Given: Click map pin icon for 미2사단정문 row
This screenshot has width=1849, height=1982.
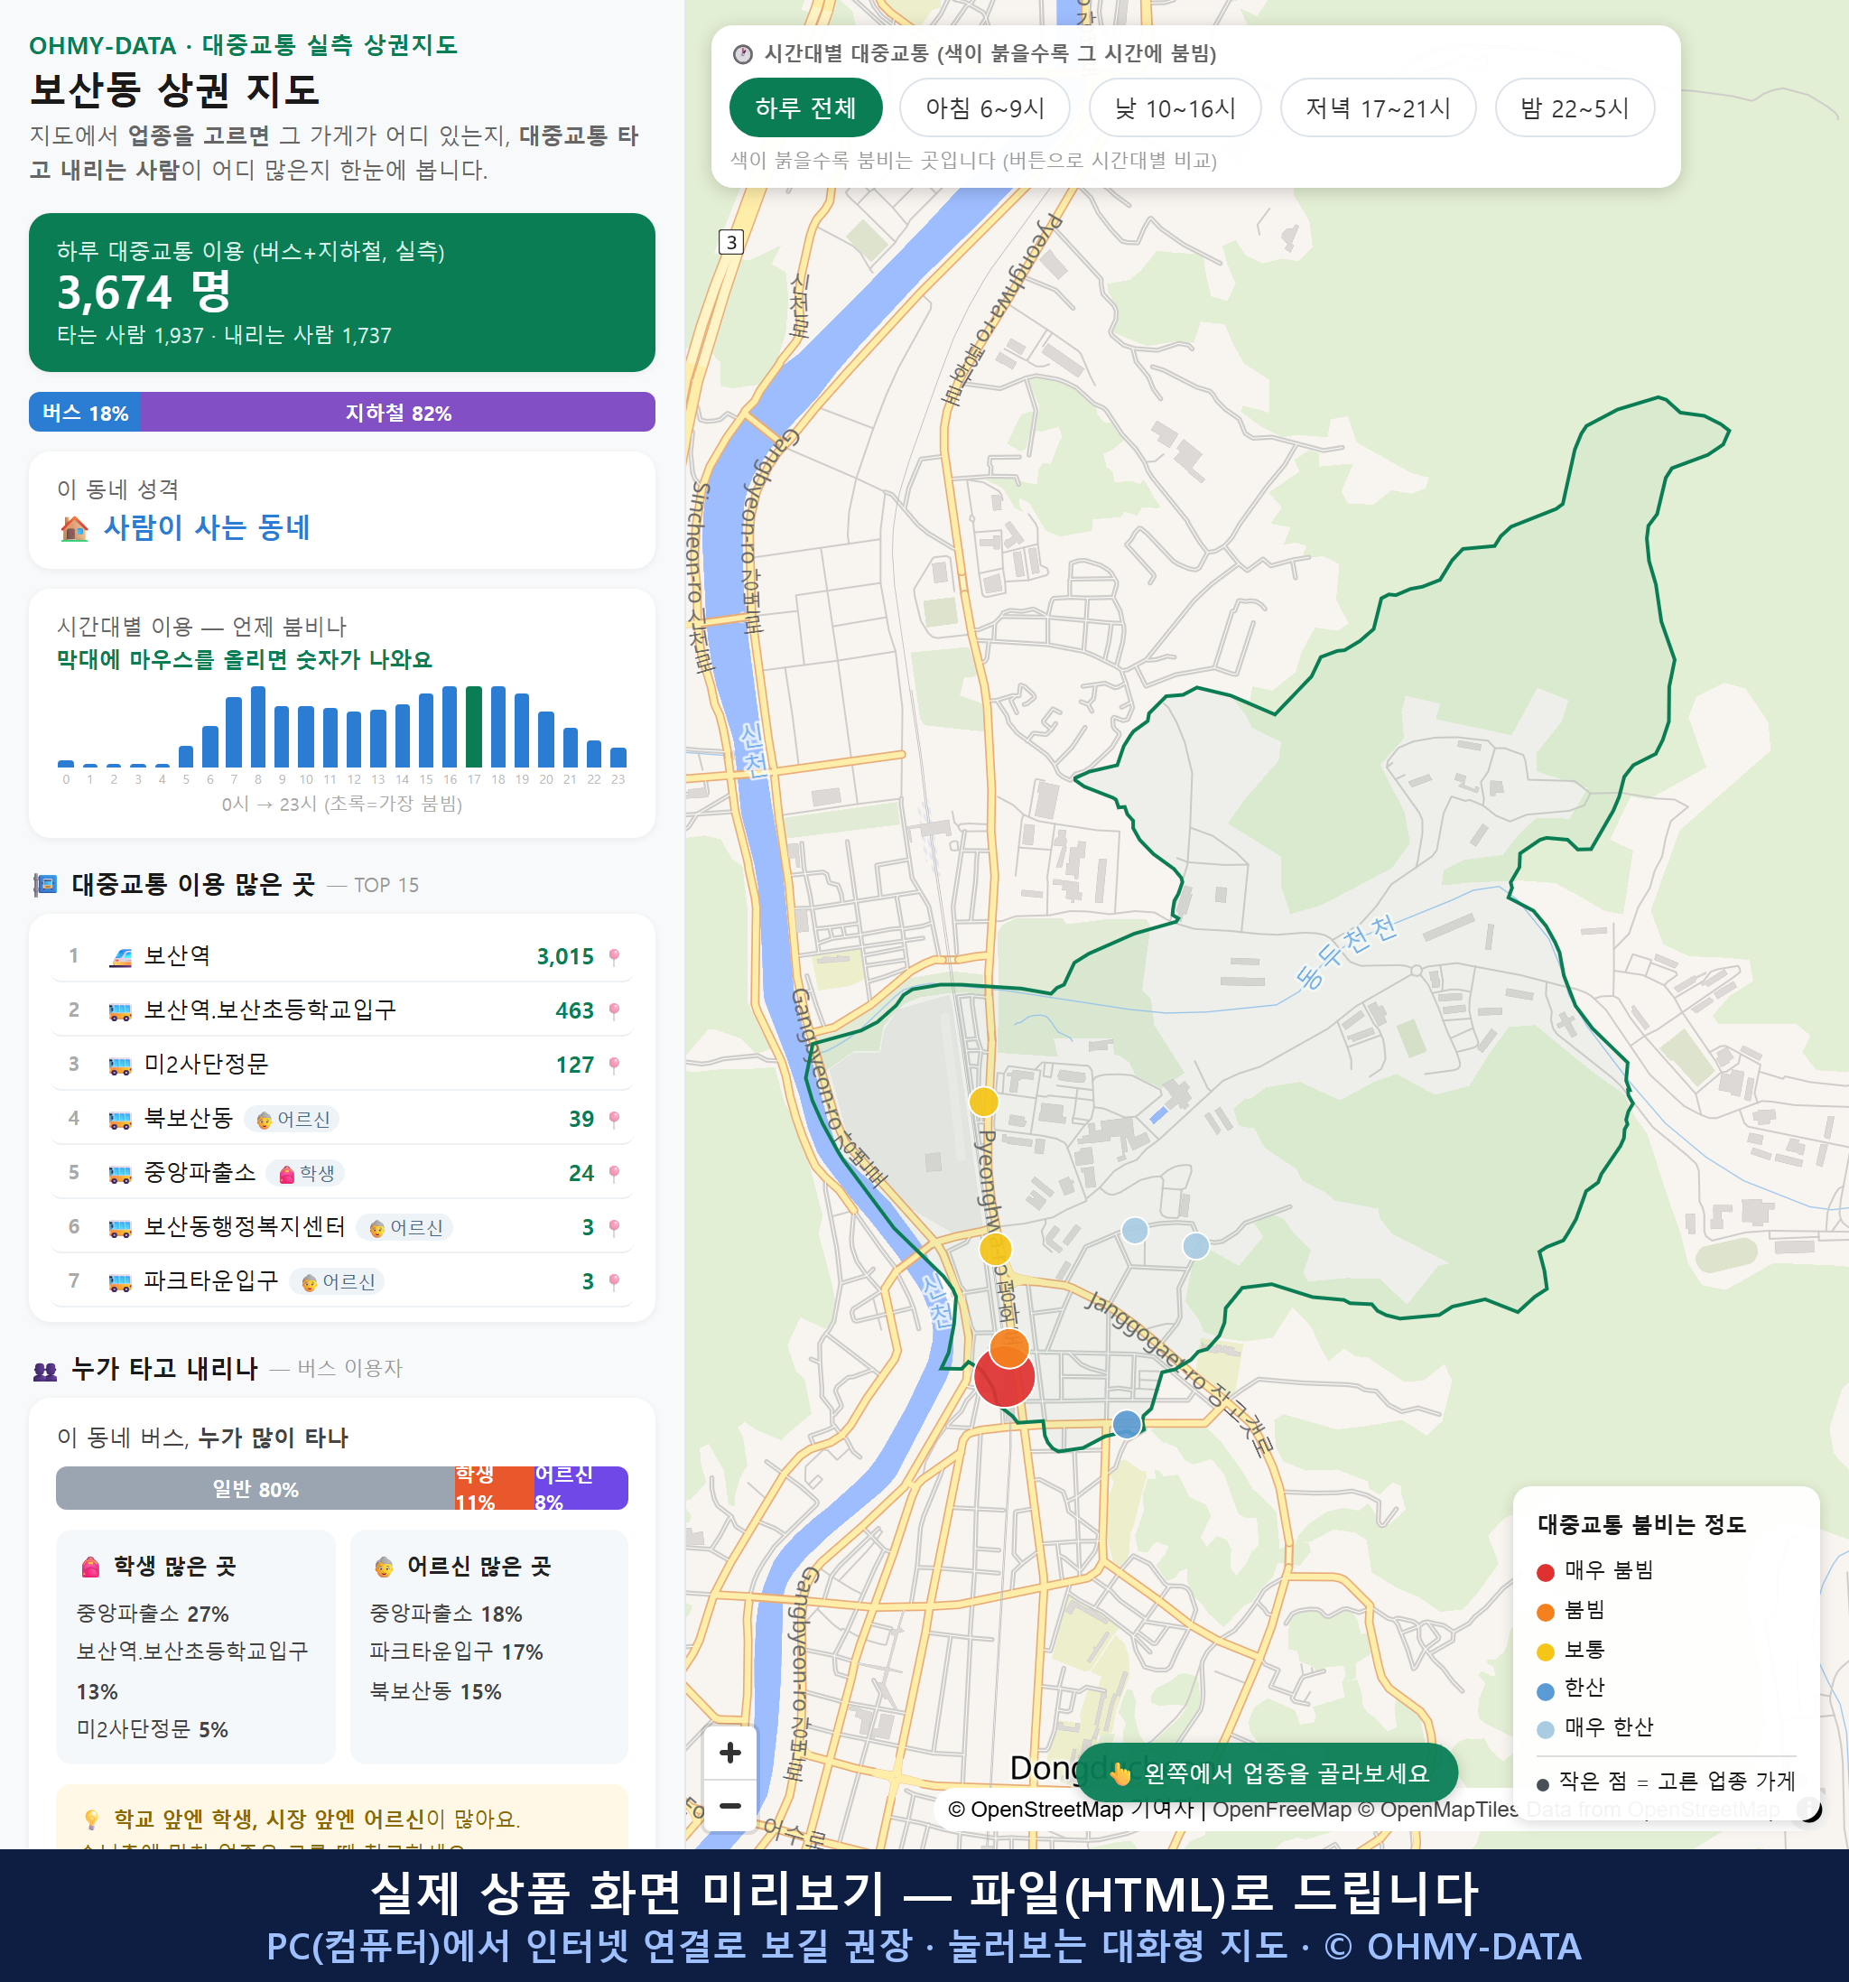Looking at the screenshot, I should 614,1065.
